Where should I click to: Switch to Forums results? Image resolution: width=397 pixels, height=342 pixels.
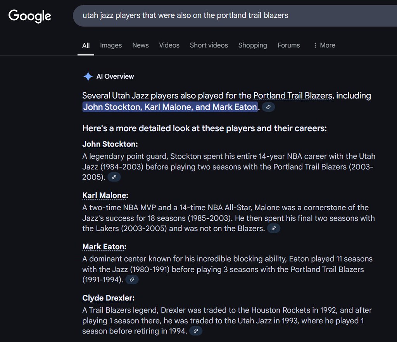(288, 45)
